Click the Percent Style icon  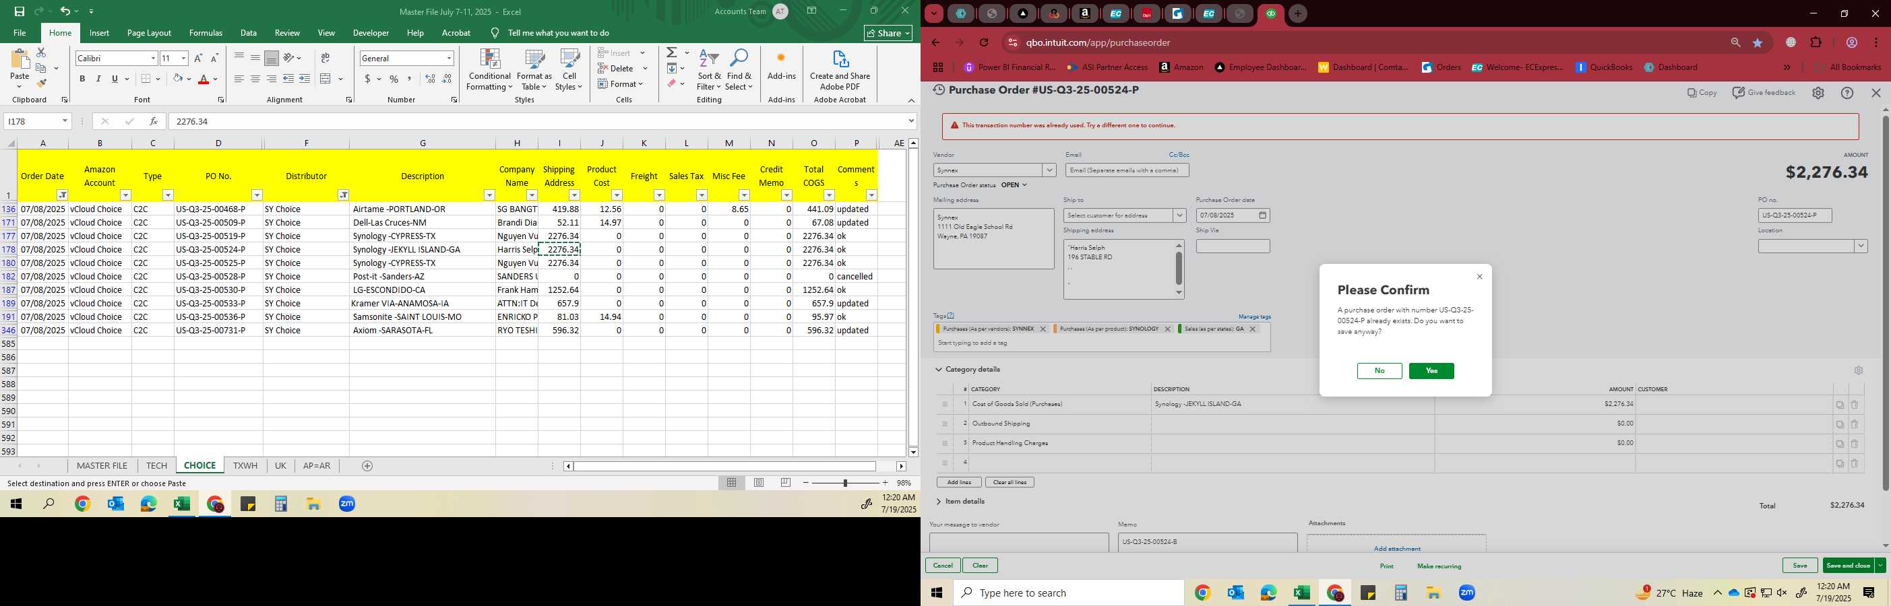click(x=394, y=79)
